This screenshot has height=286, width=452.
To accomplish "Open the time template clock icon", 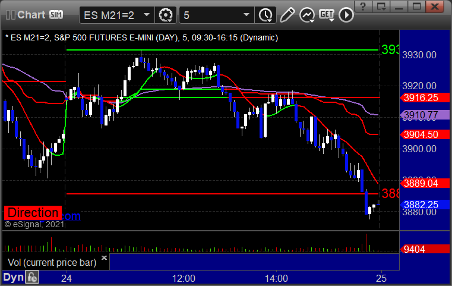I will pos(265,15).
